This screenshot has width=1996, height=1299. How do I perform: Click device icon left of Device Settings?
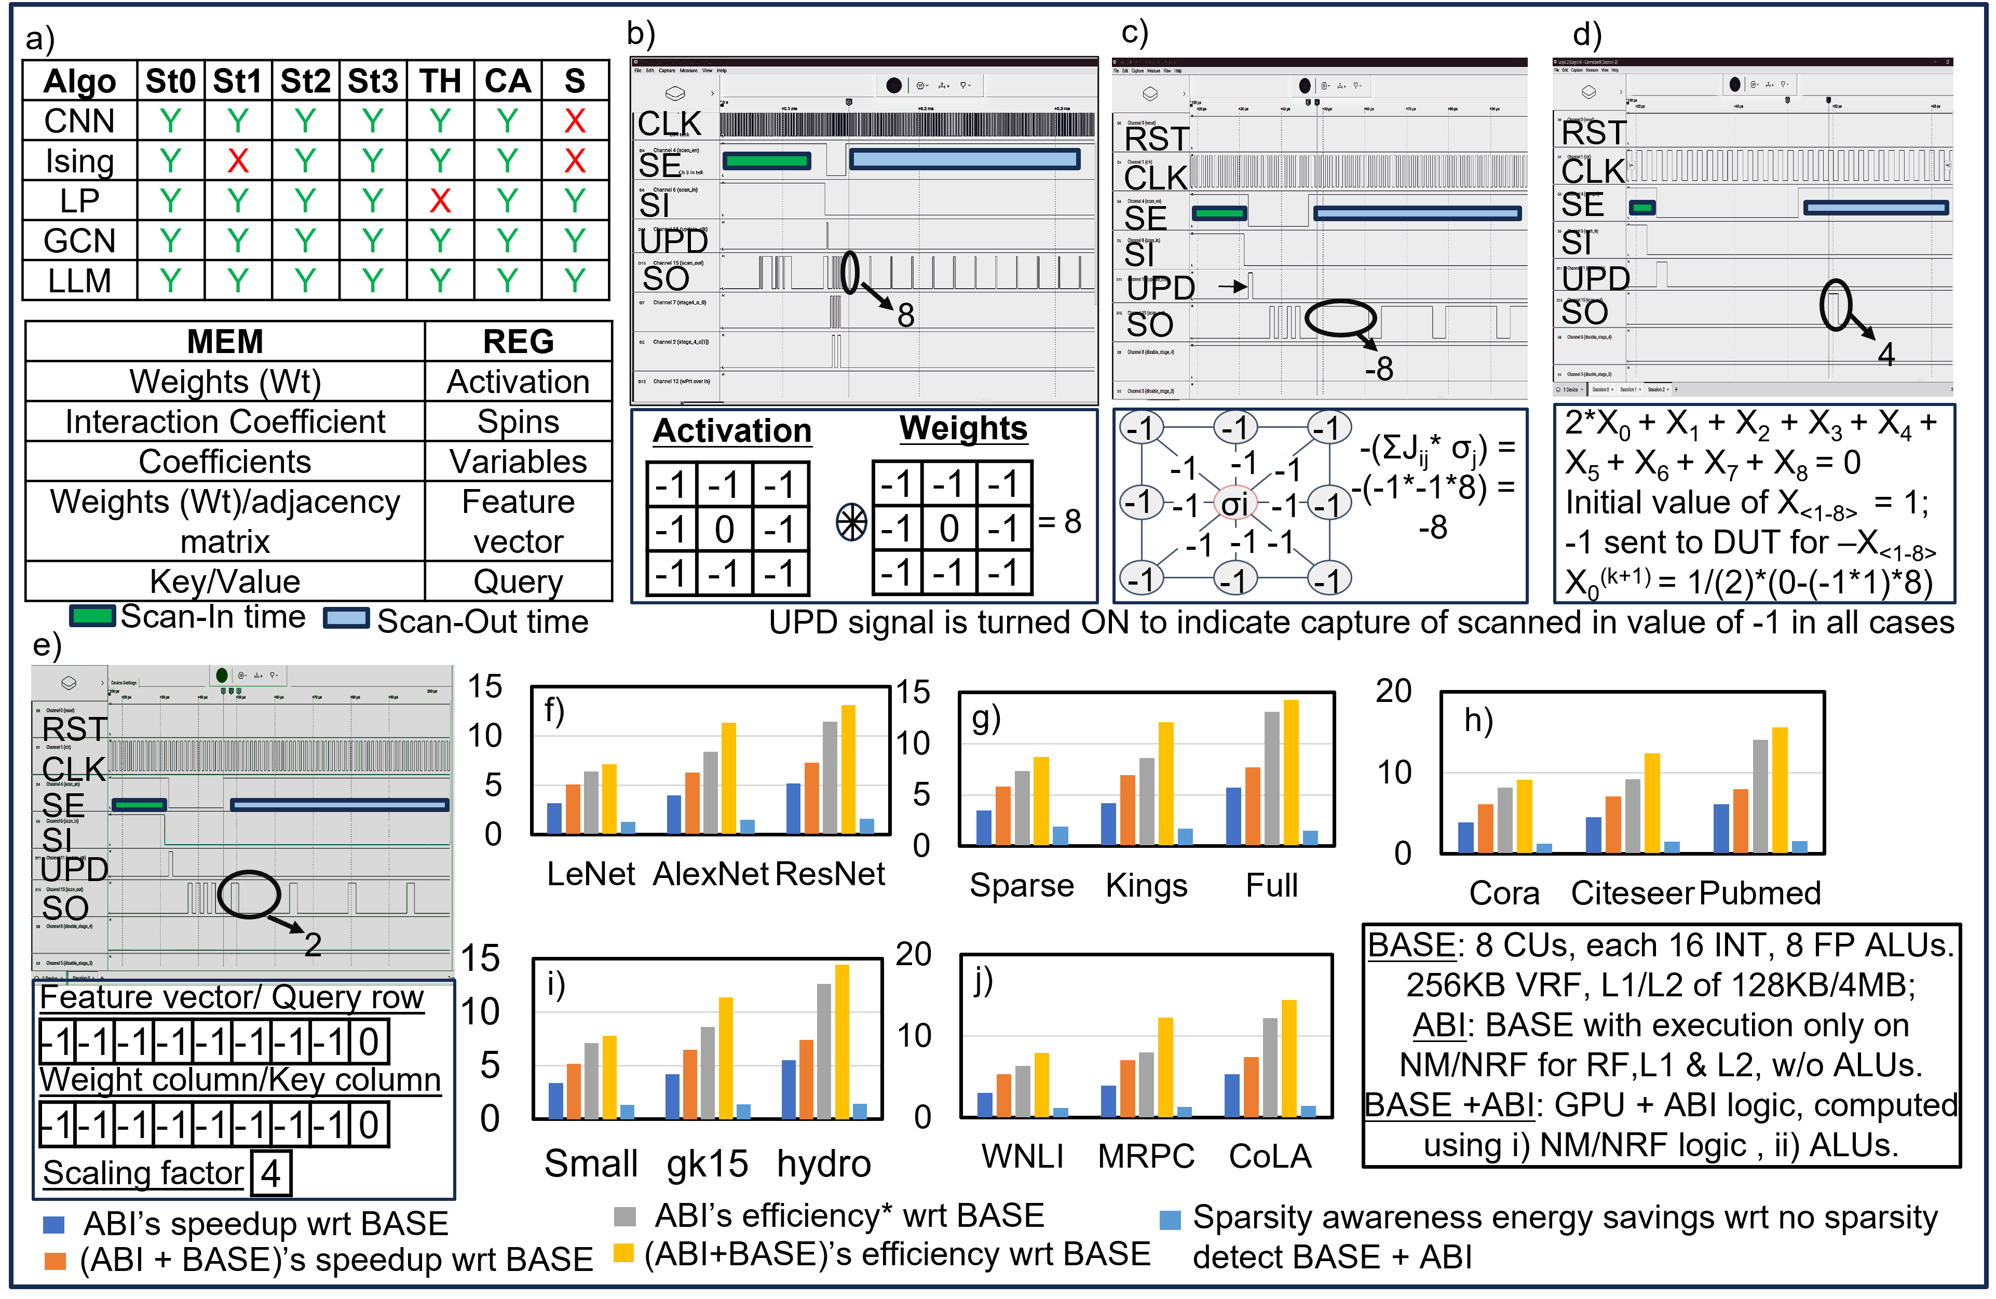pos(69,683)
